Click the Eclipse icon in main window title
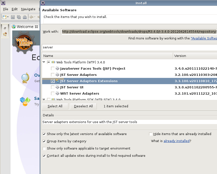Viewport: 217px width, 174px height. 3,3
